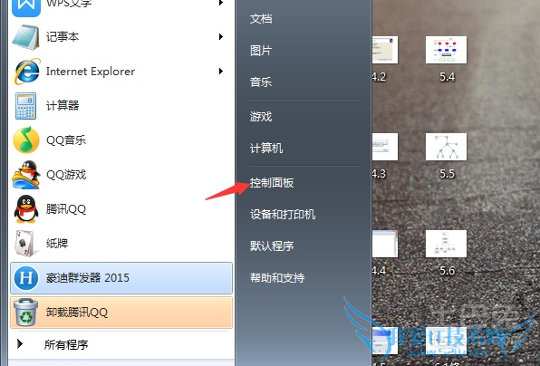Image resolution: width=540 pixels, height=366 pixels.
Task: Click the 豪迪群发器 2015 text label
Action: (x=88, y=278)
